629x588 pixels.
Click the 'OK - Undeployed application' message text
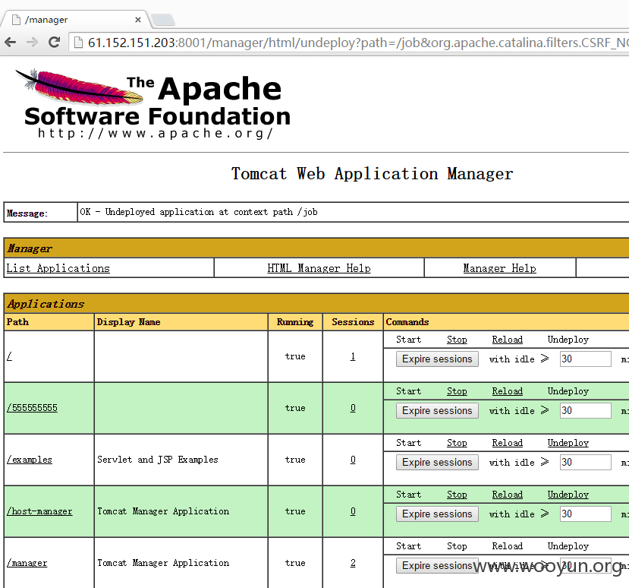pos(199,212)
